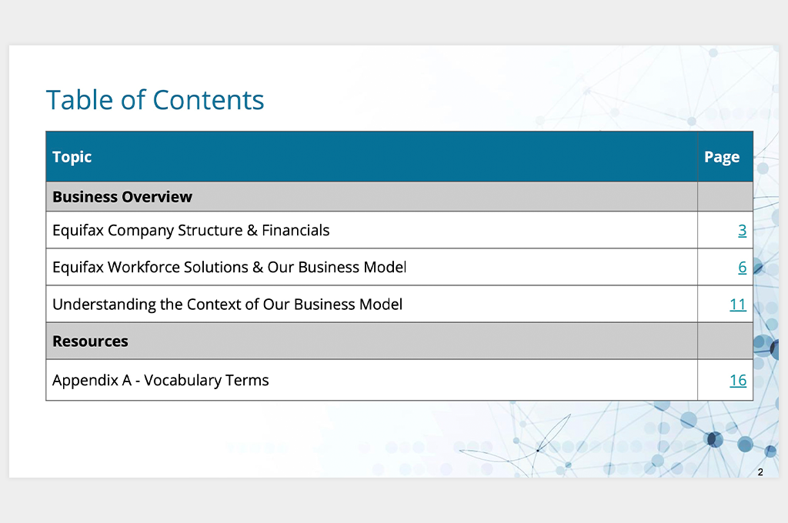The height and width of the screenshot is (523, 788).
Task: Click empty Page cell beside Resources
Action: tap(725, 341)
